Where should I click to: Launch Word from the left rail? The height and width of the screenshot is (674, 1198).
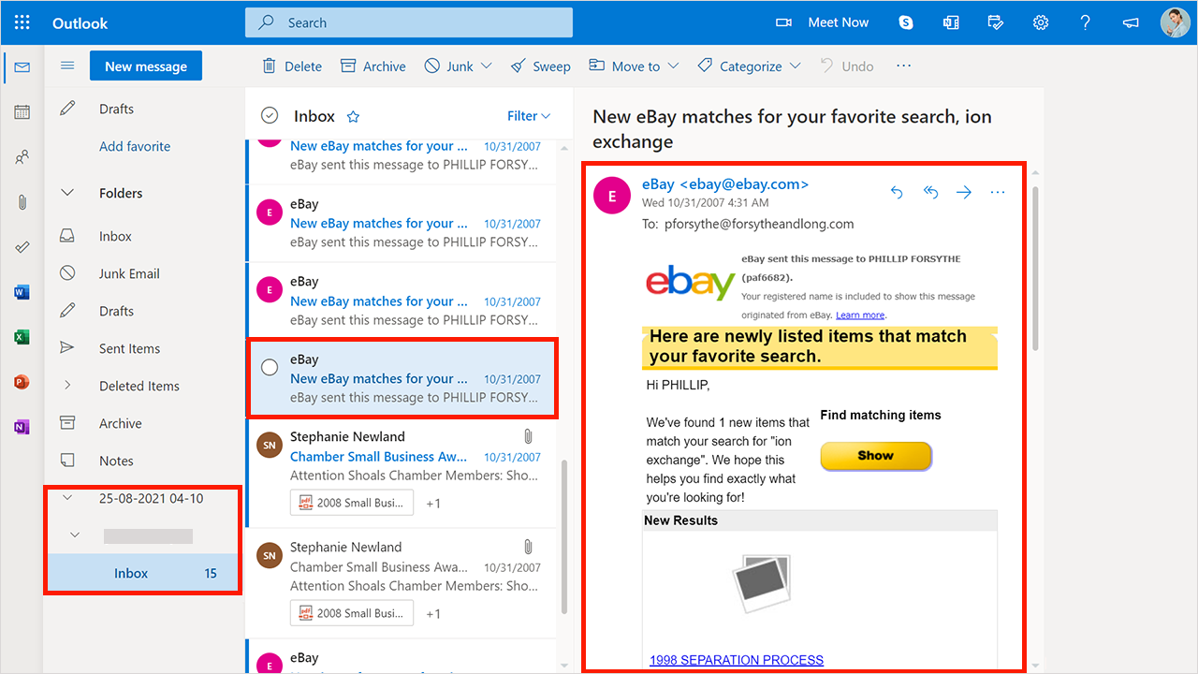(x=22, y=292)
